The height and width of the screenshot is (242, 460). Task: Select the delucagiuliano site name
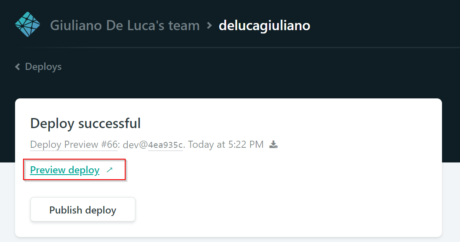tap(265, 26)
